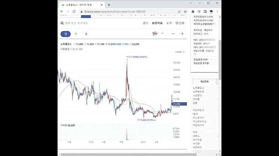Reload the page with refresh icon
Viewport: 279px width, 156px height.
point(74,12)
